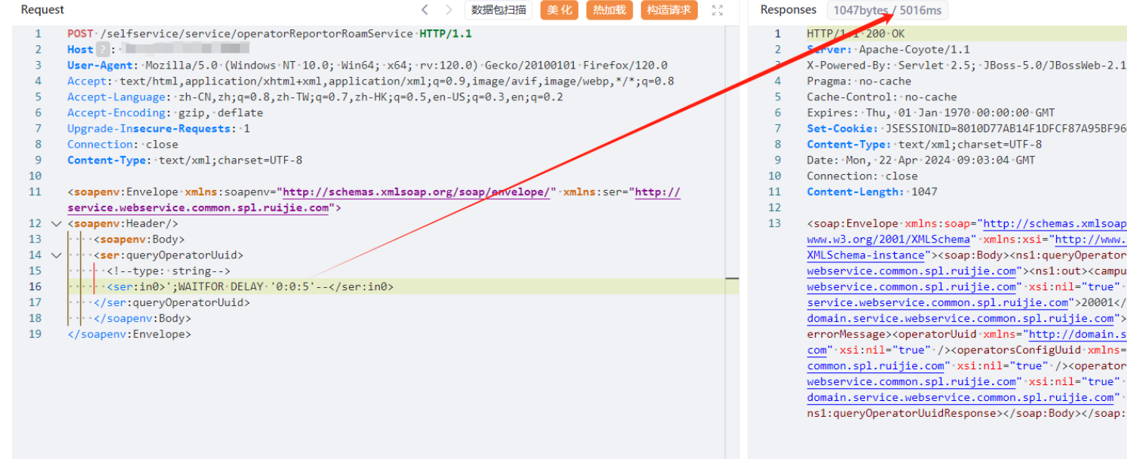Go to the next request with the right arrow
This screenshot has width=1127, height=459.
[449, 10]
